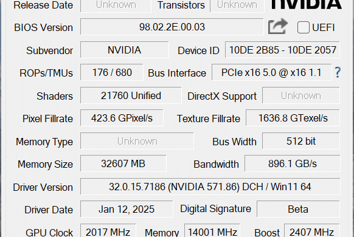Screen dimensions: 354x237
Task: Click the Texture Fillrate value
Action: [x=293, y=118]
